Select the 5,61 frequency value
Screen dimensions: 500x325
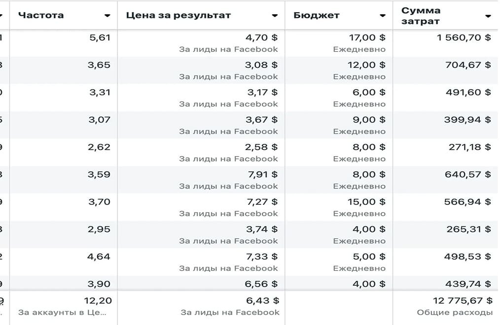click(100, 37)
